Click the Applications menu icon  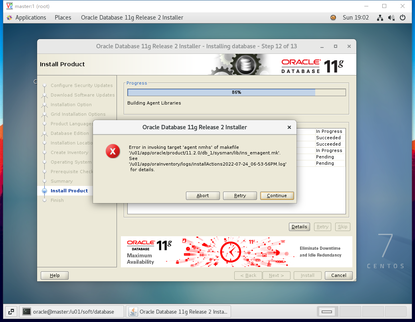[x=10, y=18]
